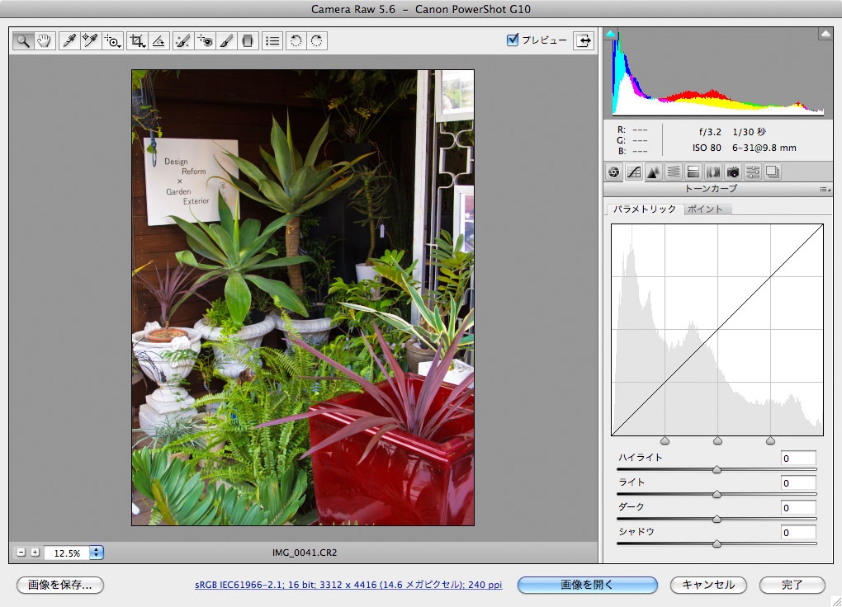Screen dimensions: 842x607
Task: Open the HSL / Grayscale panel icon
Action: point(674,172)
